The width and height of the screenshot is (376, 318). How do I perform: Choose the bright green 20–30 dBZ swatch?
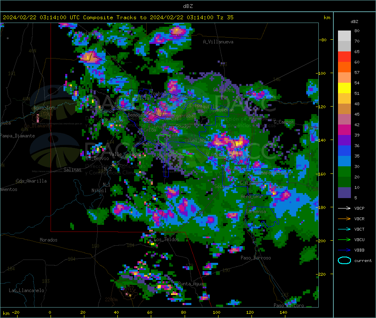[344, 172]
